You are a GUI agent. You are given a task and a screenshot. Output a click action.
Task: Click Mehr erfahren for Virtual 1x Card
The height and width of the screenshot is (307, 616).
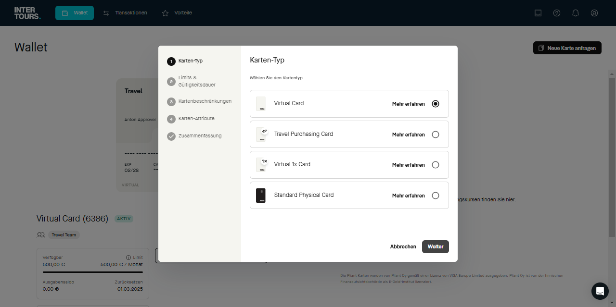click(x=408, y=165)
